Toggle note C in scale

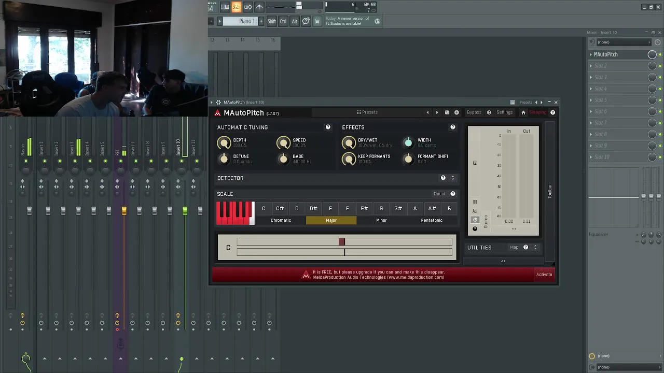264,208
